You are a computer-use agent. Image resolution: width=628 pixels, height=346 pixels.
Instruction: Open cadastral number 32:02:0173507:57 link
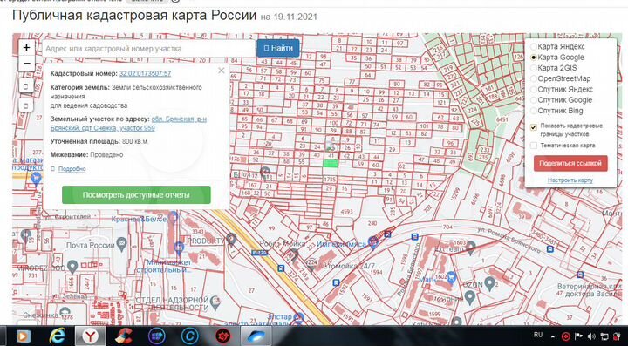145,73
